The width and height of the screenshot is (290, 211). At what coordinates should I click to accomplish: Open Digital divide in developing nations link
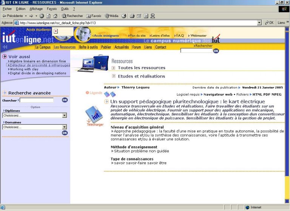[x=38, y=73]
